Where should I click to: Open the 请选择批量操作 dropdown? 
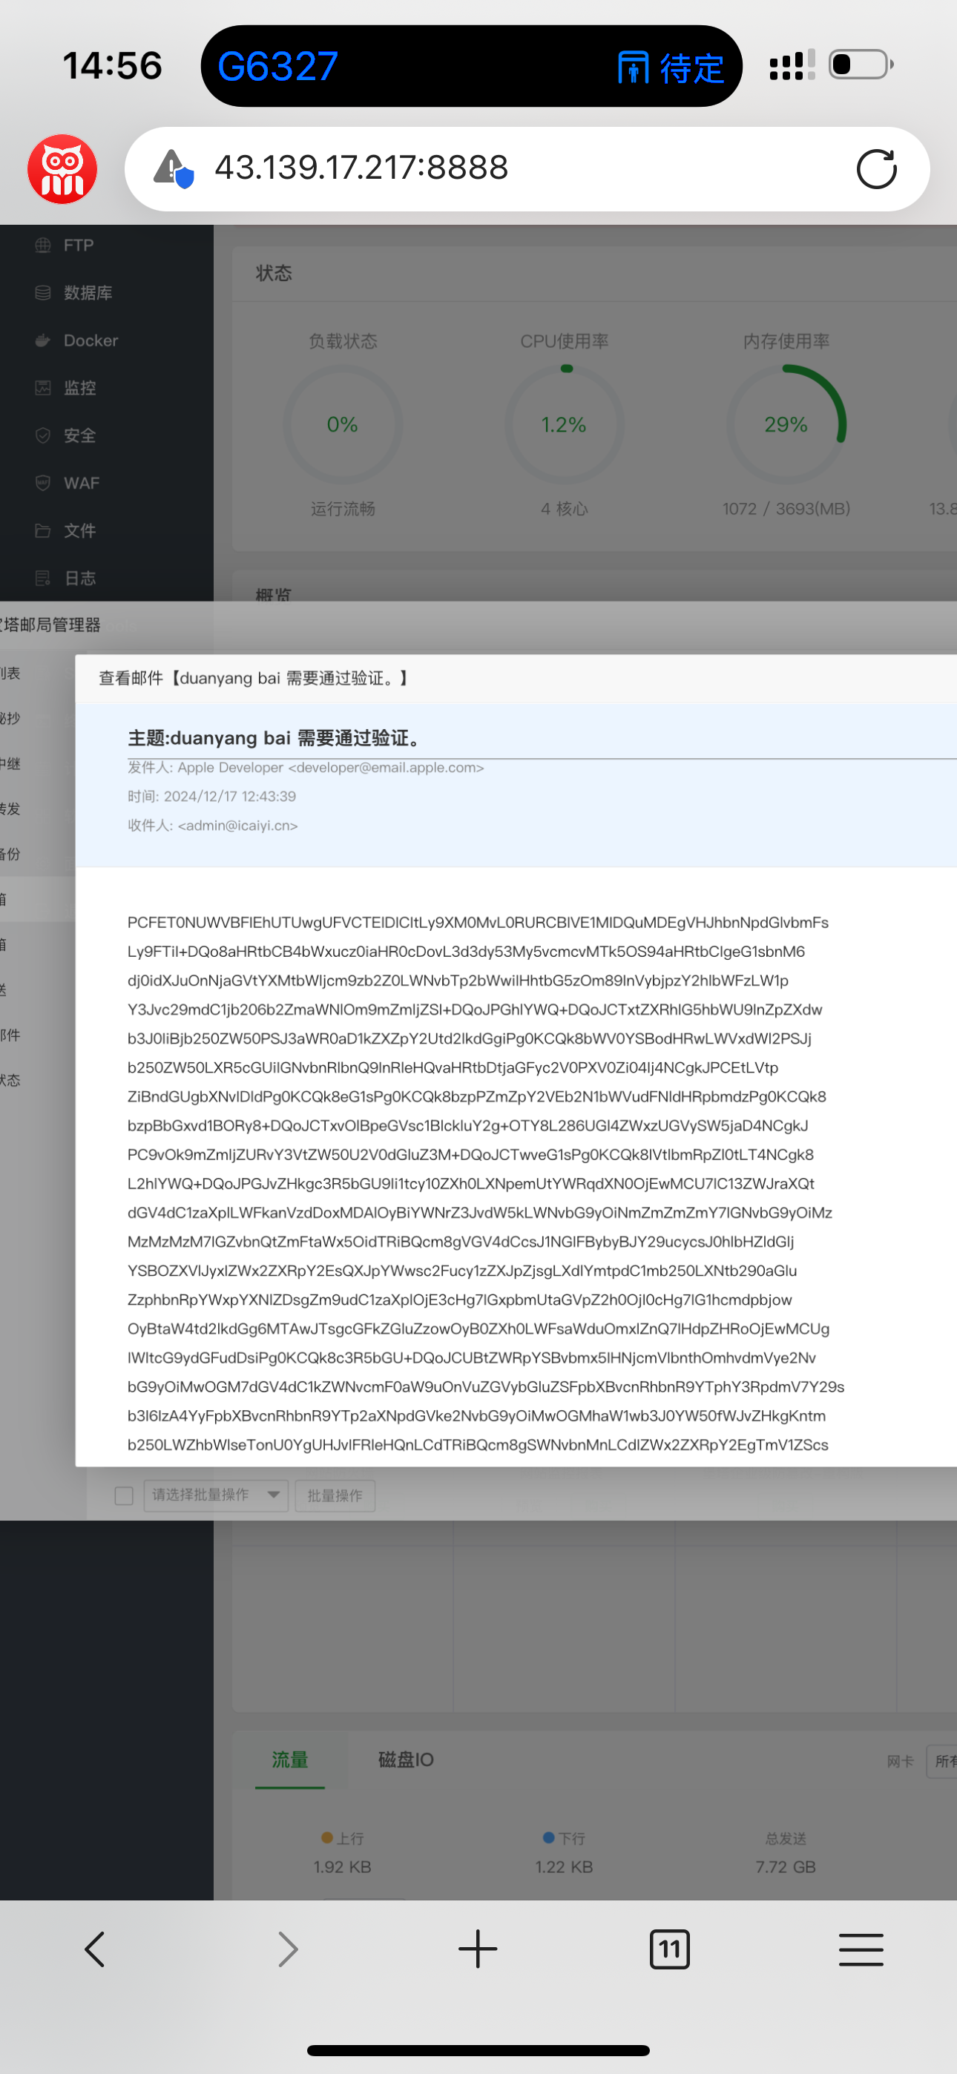coord(216,1495)
